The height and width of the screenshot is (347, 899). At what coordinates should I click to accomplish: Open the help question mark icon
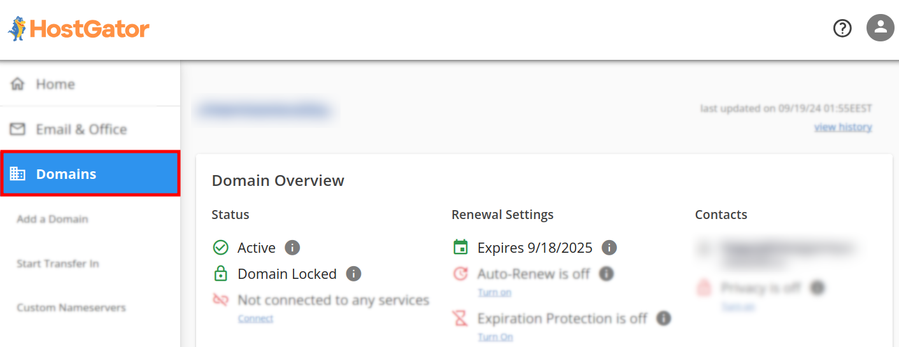pyautogui.click(x=842, y=28)
